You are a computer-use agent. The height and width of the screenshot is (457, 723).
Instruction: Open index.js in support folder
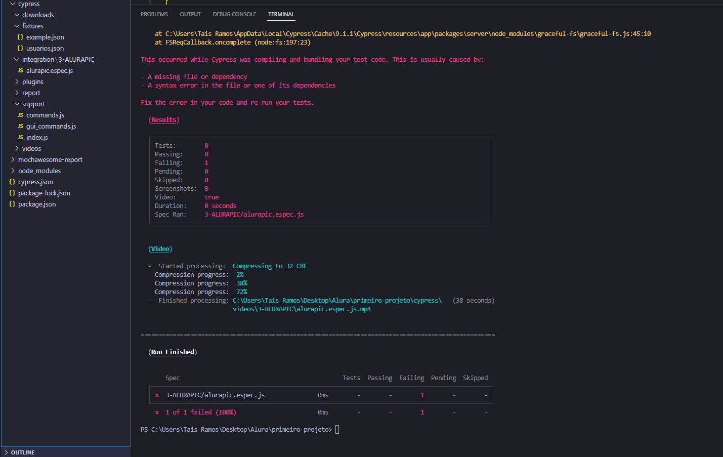tap(37, 137)
